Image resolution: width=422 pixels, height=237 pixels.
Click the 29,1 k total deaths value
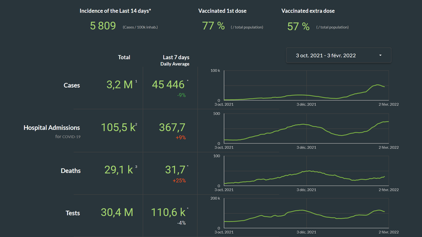(x=118, y=170)
